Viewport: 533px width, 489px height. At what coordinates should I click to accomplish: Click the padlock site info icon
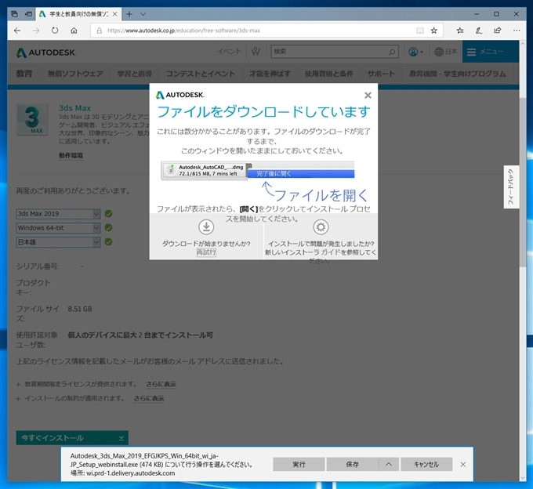100,31
